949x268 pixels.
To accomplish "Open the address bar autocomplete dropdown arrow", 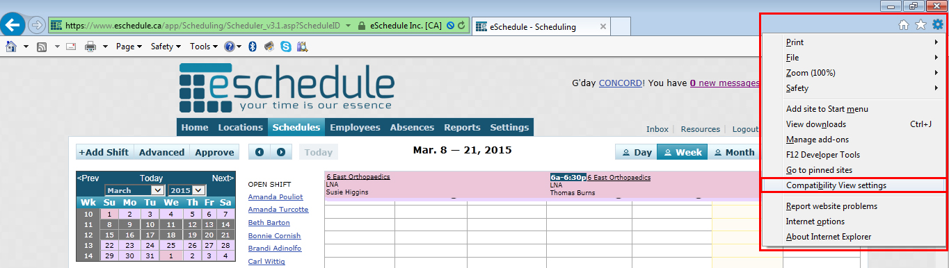I will pos(349,26).
